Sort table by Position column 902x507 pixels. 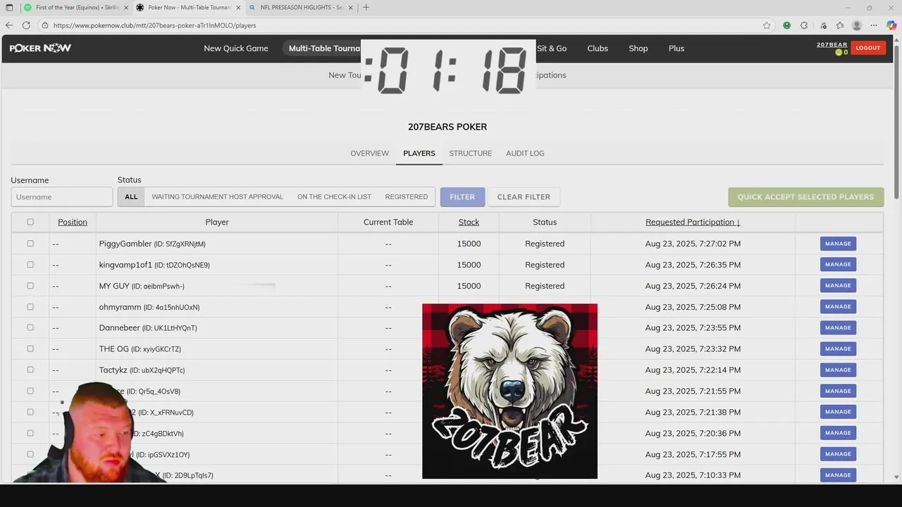click(73, 222)
